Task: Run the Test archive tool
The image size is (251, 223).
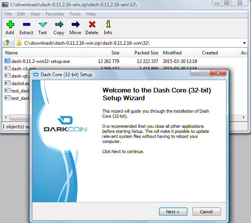Action: point(42,24)
